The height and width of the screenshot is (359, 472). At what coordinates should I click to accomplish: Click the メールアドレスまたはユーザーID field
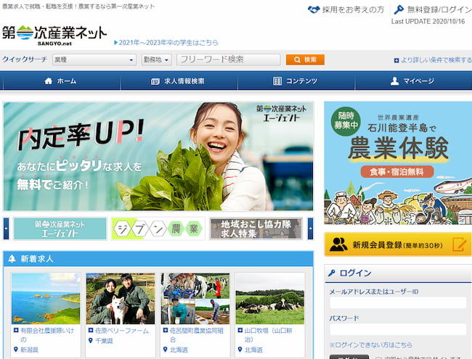coord(398,302)
